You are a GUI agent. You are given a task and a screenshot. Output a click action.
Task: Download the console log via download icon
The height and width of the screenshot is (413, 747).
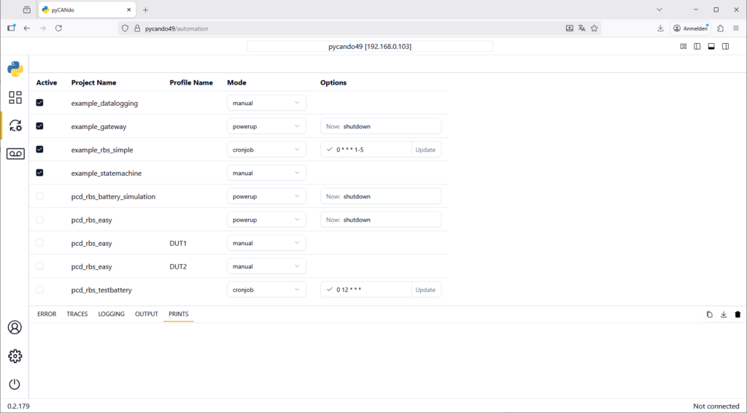723,314
